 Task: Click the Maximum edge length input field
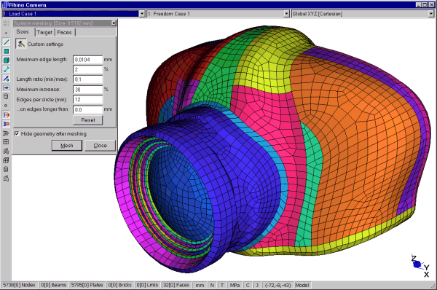coord(88,60)
